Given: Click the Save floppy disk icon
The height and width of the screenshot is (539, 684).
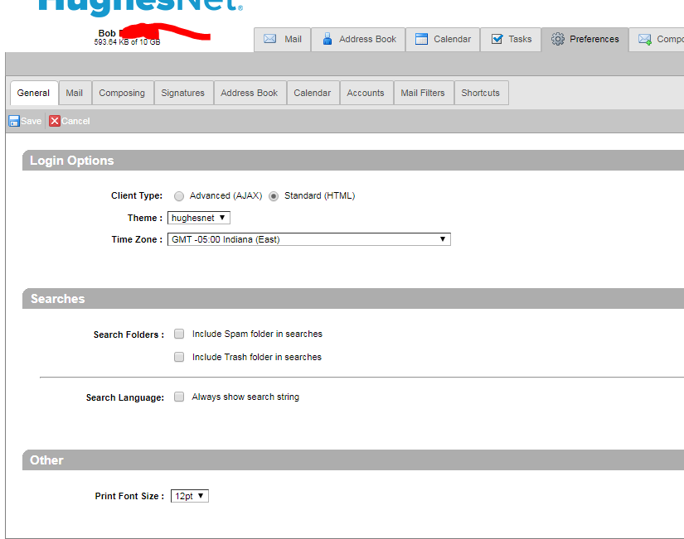Looking at the screenshot, I should [14, 121].
